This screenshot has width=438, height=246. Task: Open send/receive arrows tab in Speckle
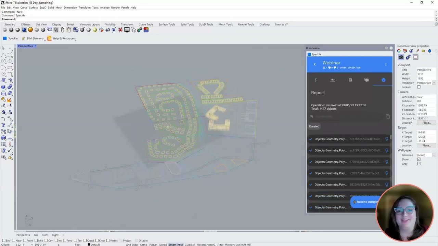pyautogui.click(x=315, y=80)
